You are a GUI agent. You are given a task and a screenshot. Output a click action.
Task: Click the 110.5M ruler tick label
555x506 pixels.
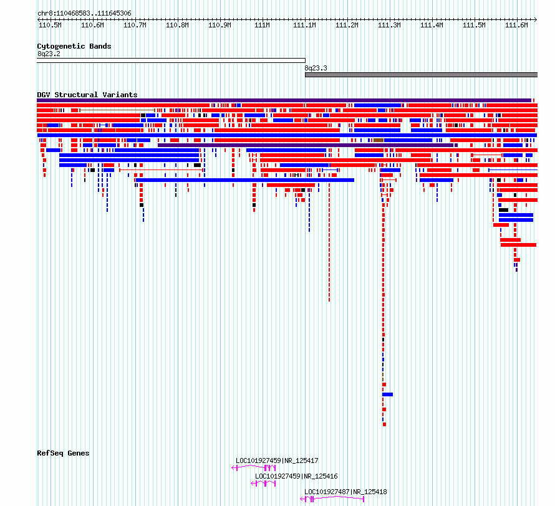pyautogui.click(x=50, y=25)
